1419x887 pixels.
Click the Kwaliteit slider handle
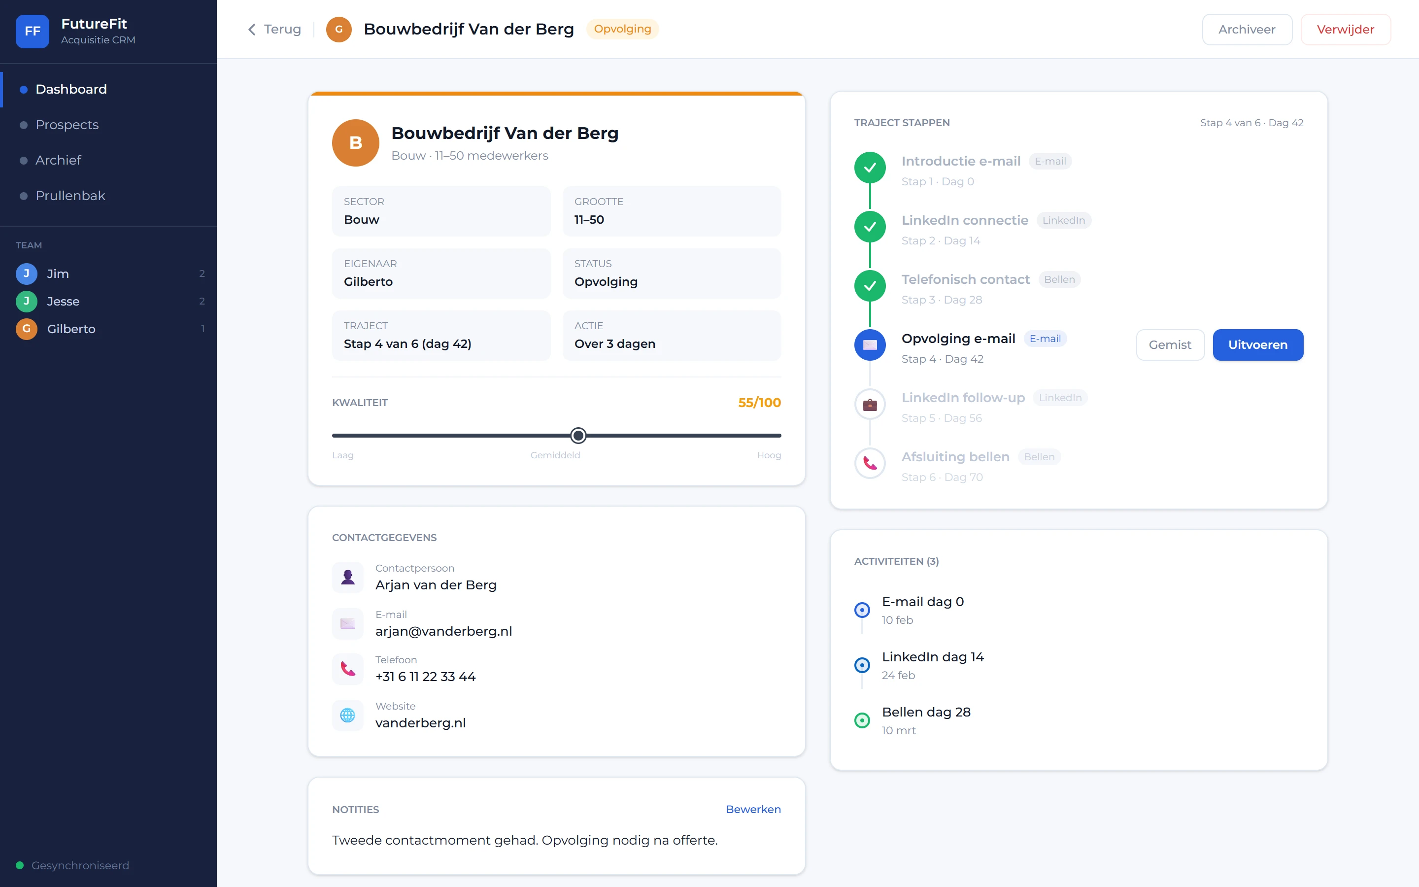pos(578,436)
